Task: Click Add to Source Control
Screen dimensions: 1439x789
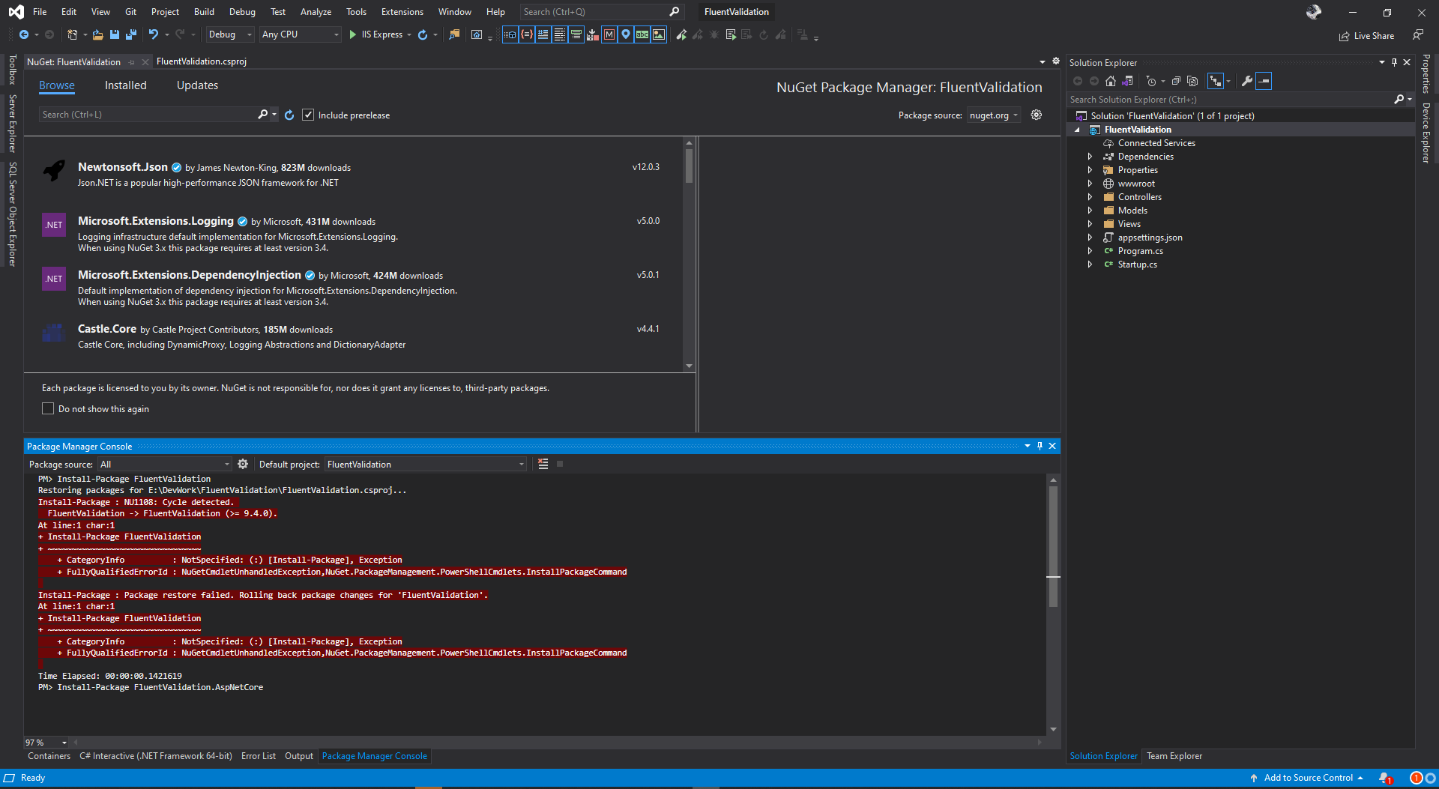Action: tap(1307, 778)
